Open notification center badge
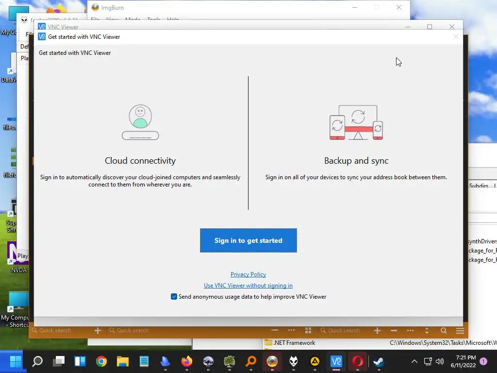This screenshot has height=373, width=497. (x=483, y=361)
